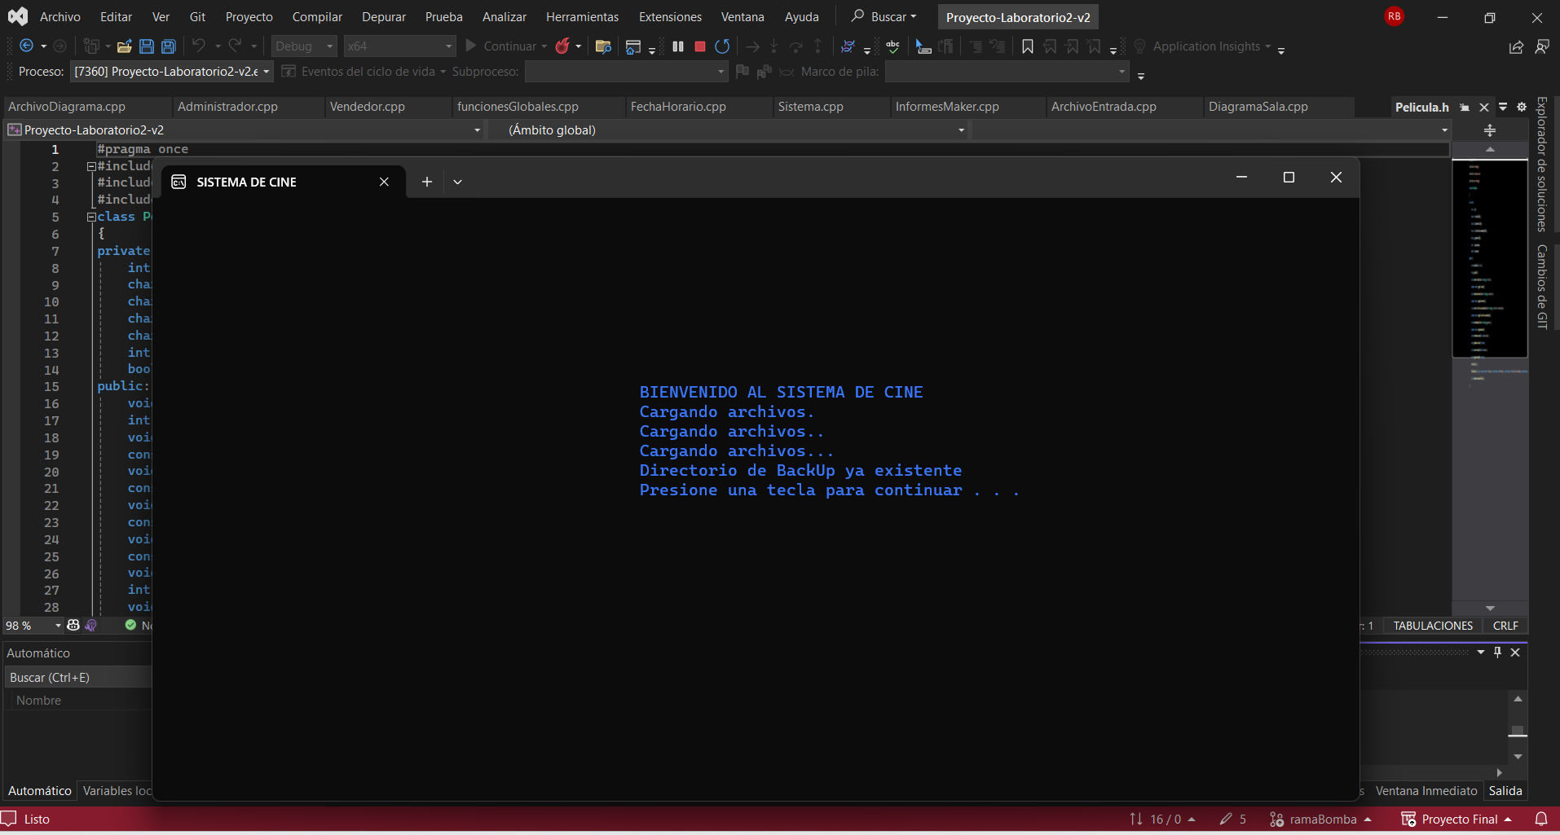Pin the Pelicula.h preview tab

click(x=1465, y=107)
